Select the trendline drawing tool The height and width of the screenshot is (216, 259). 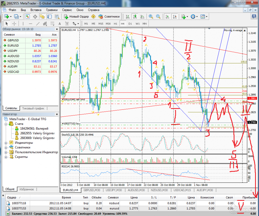click(38, 23)
